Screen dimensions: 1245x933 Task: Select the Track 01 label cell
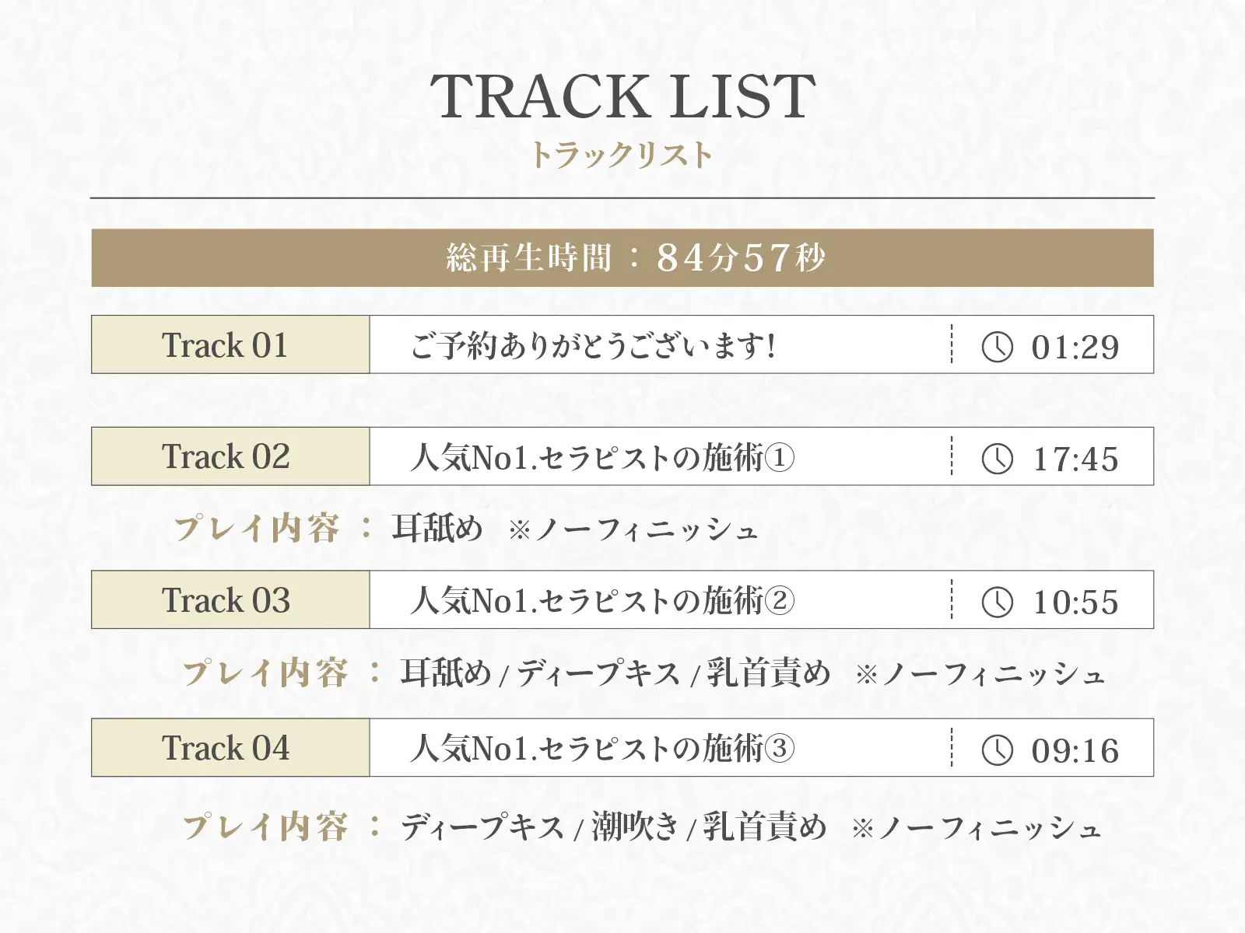(230, 344)
